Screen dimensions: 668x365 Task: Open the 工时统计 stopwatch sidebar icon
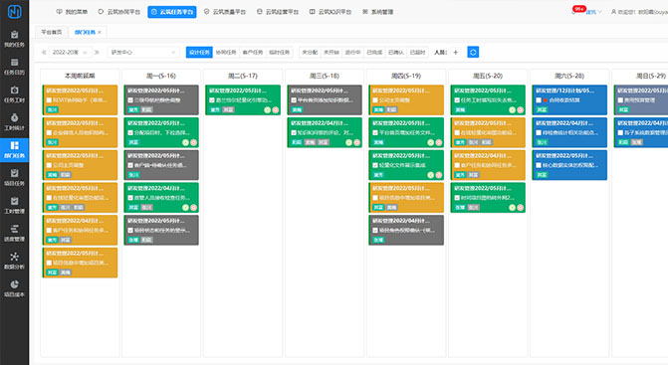tap(15, 121)
